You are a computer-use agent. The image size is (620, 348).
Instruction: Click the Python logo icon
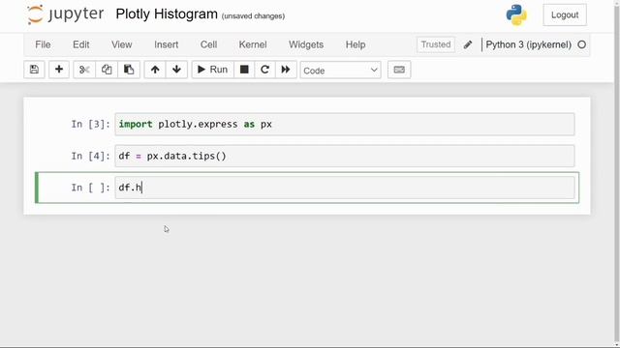pyautogui.click(x=516, y=15)
